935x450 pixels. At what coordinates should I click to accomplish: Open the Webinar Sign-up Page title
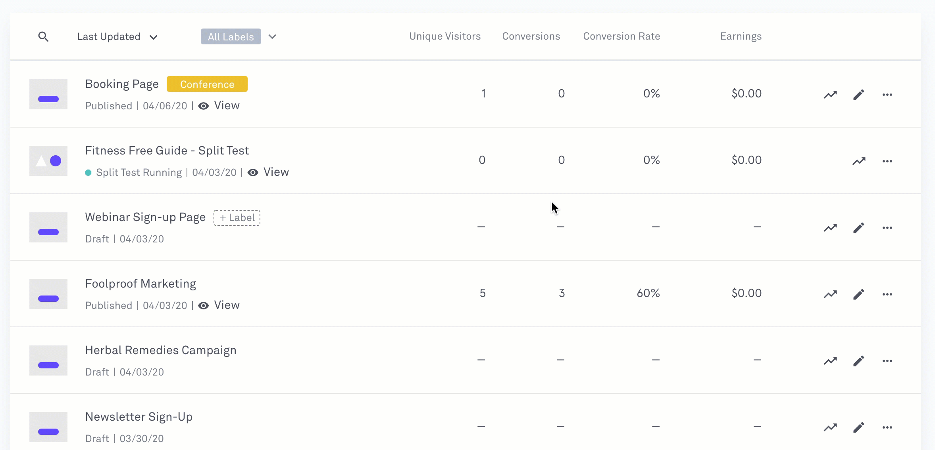145,217
